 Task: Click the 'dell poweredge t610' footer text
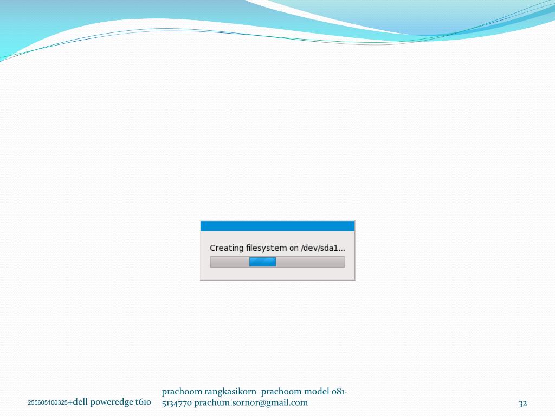click(x=112, y=402)
